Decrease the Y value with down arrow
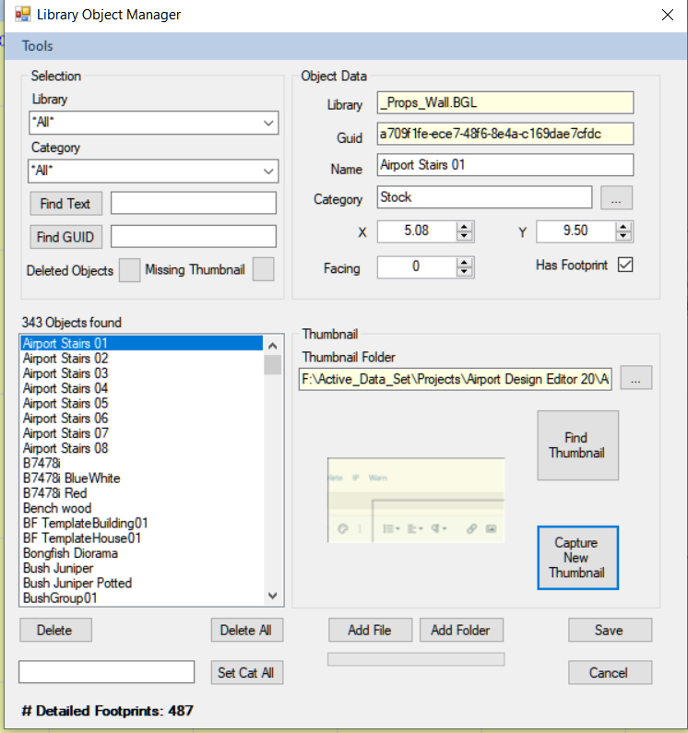 624,237
